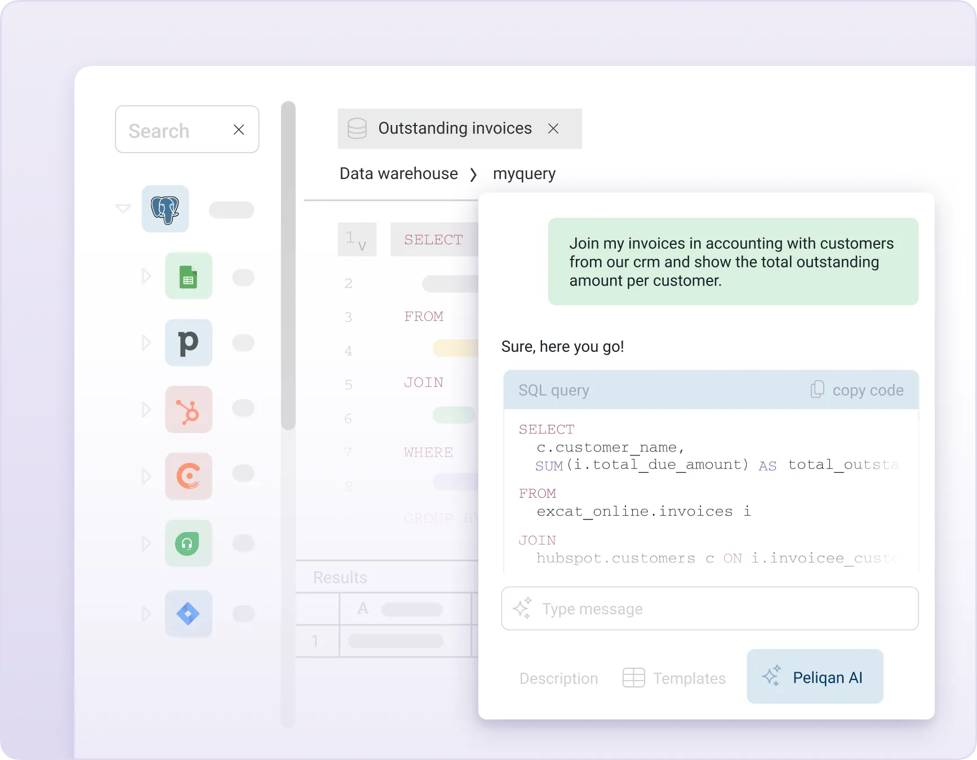Select the PostgreSQL connection icon
Image resolution: width=977 pixels, height=760 pixels.
(166, 208)
